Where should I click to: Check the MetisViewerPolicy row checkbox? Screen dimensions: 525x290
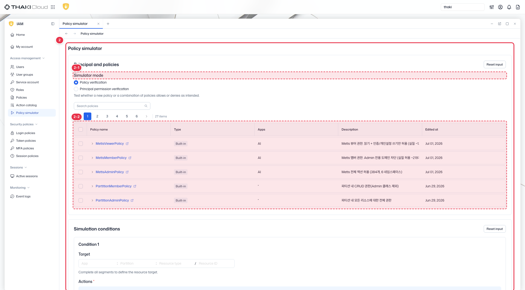pos(81,144)
